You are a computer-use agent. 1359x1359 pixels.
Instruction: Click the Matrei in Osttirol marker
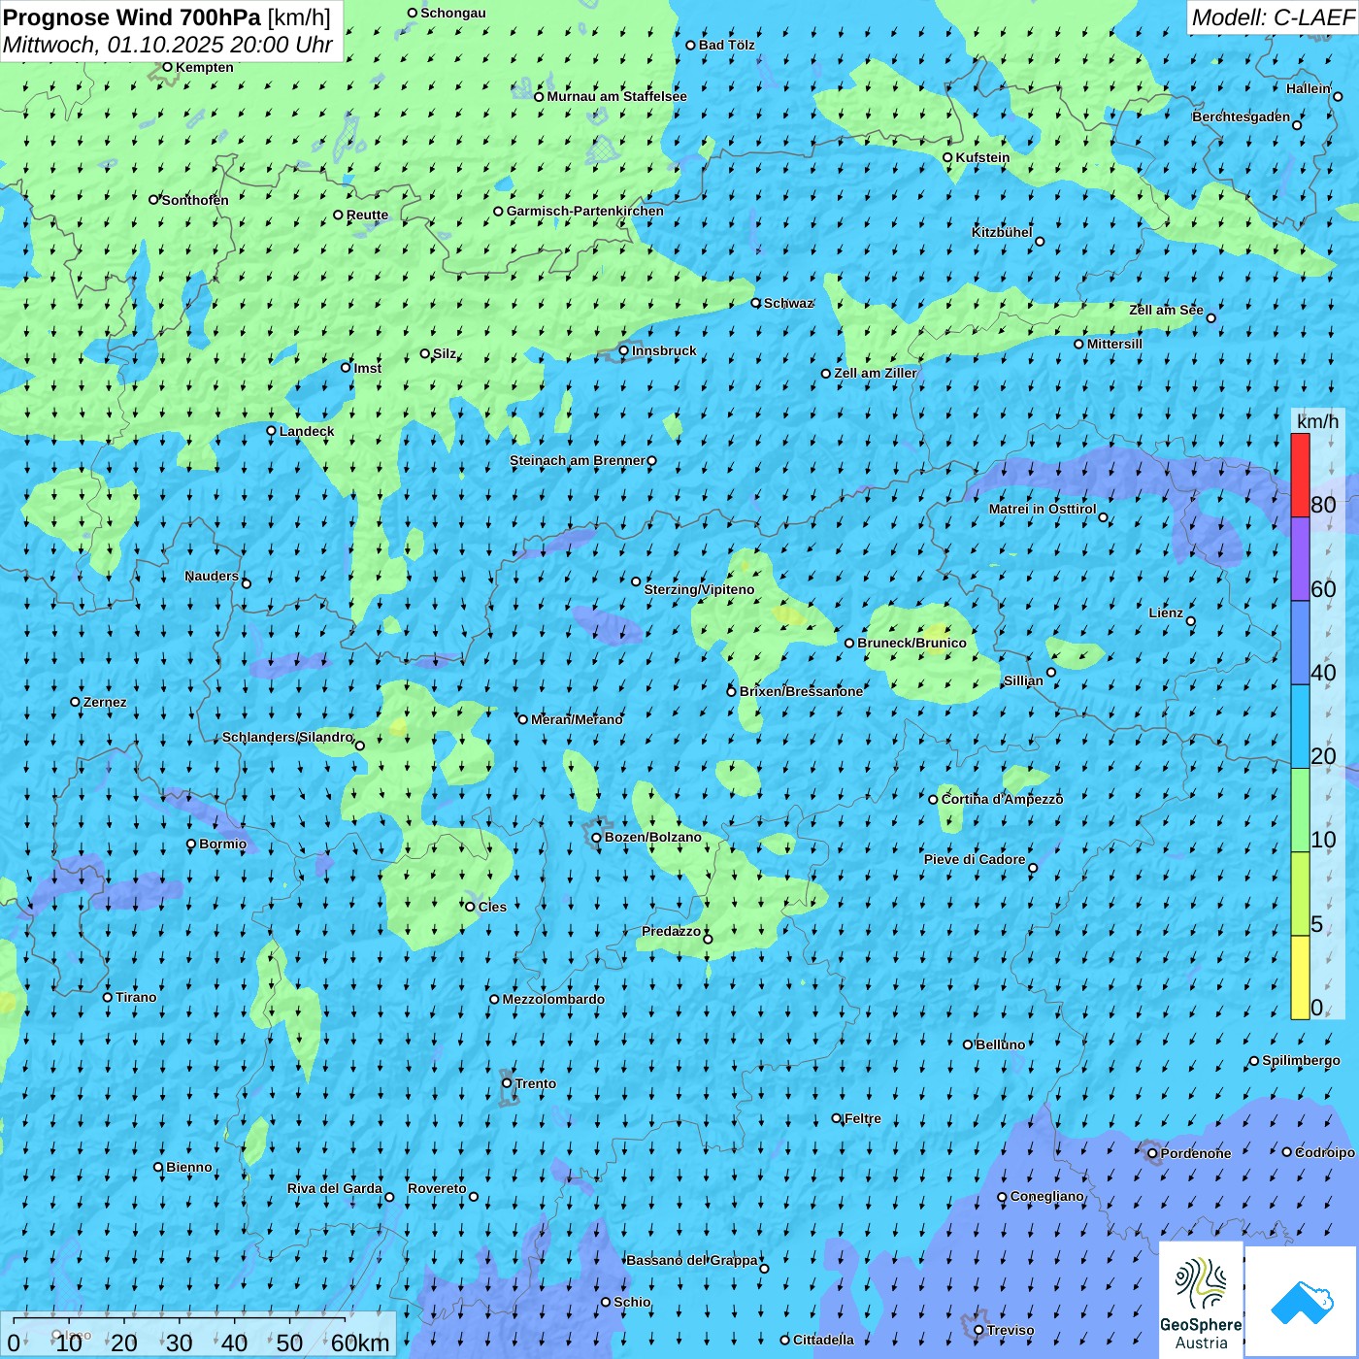coord(1103,517)
